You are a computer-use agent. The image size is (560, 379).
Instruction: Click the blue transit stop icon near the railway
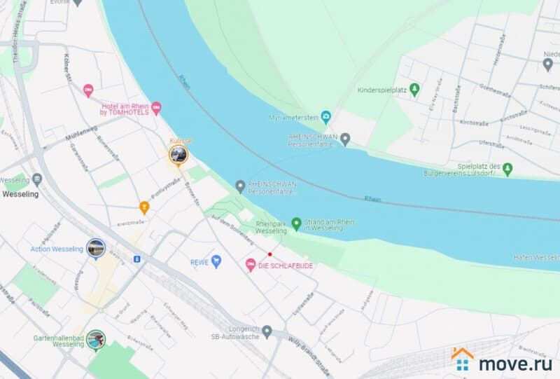point(136,259)
